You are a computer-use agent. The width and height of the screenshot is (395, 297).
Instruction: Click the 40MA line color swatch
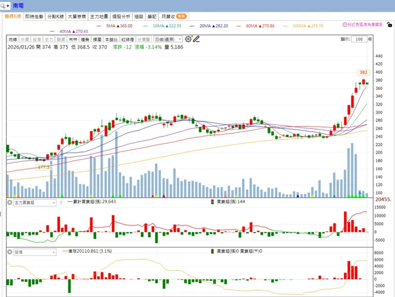click(52, 31)
